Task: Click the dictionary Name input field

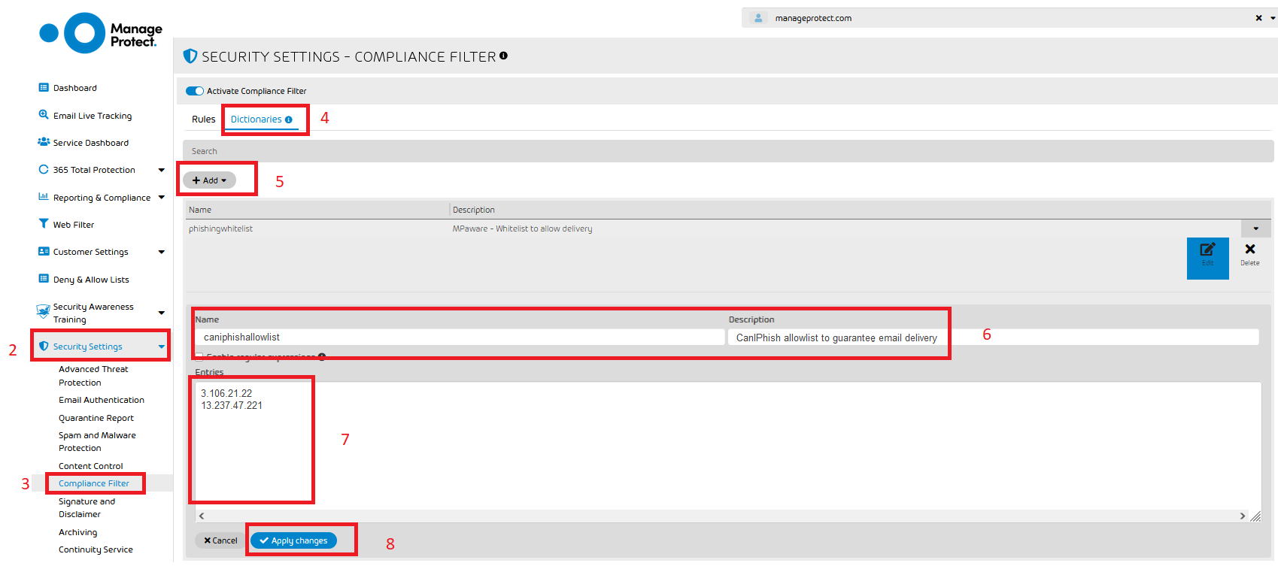Action: click(460, 337)
